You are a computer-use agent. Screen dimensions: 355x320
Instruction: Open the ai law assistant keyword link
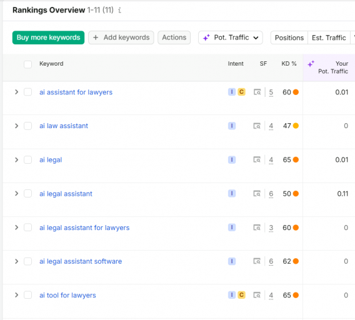coord(64,126)
